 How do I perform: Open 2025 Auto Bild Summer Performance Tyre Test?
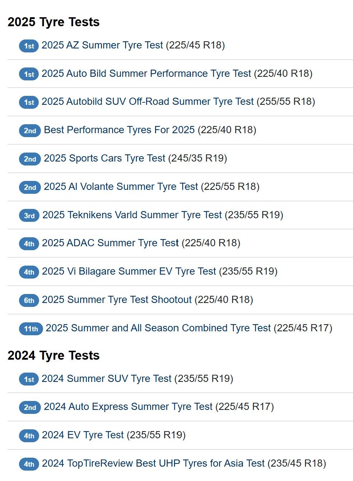point(146,74)
